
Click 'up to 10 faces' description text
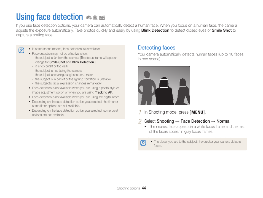(x=190, y=57)
